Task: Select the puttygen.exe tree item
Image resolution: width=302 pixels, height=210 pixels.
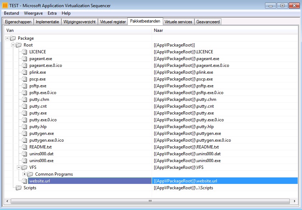Action: [x=42, y=133]
